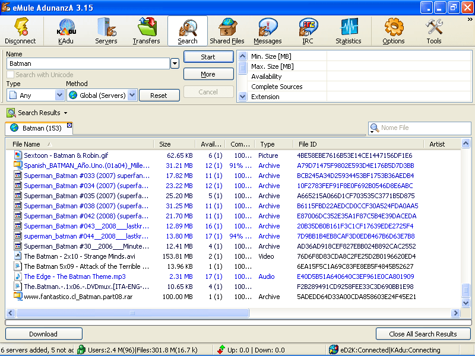Click the up/down transfer arrows status icon
Screen dimensions: 475x356
(x=221, y=349)
